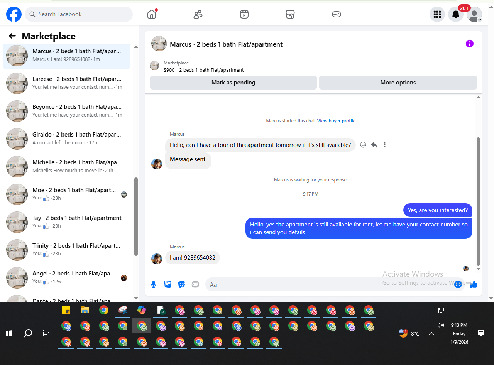The image size is (494, 365).
Task: Send a thumbs-up like in the chat
Action: [474, 284]
